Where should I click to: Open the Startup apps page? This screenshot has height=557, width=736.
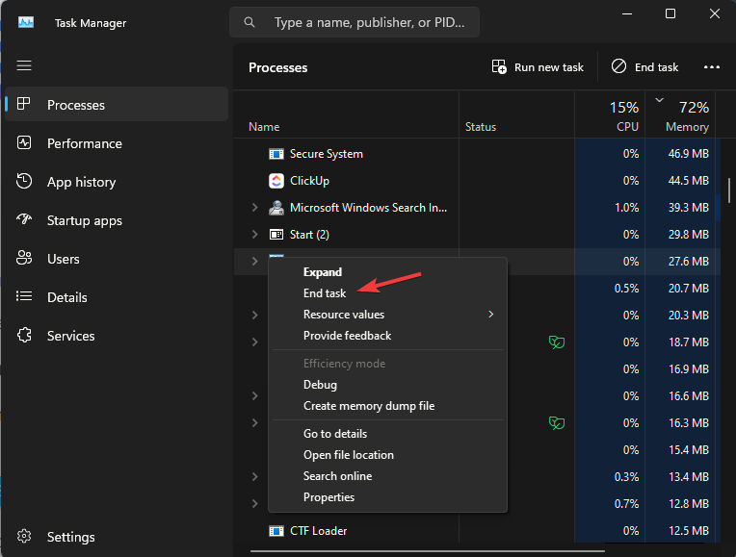click(117, 220)
